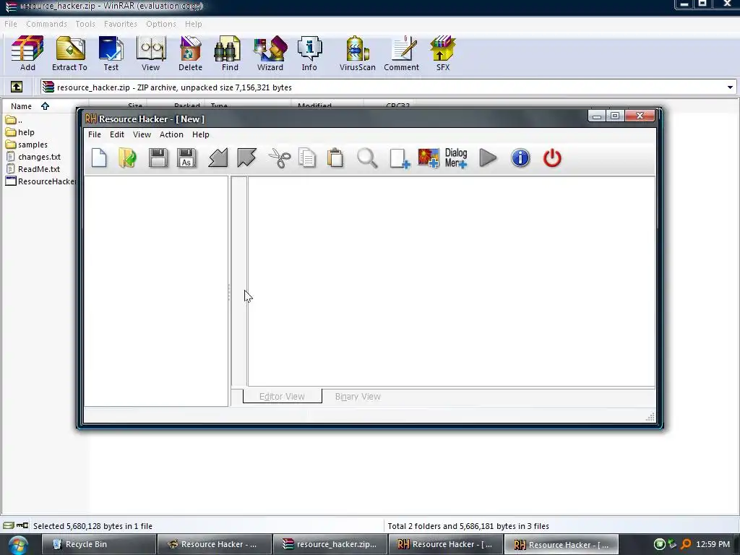Expand the WinRAR archive path dropdown

click(730, 87)
